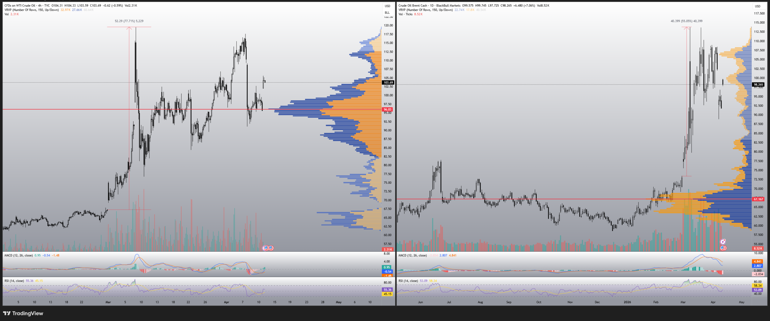The image size is (770, 321).
Task: Click the CFDs on WTI Crude Oil title
Action: click(20, 5)
